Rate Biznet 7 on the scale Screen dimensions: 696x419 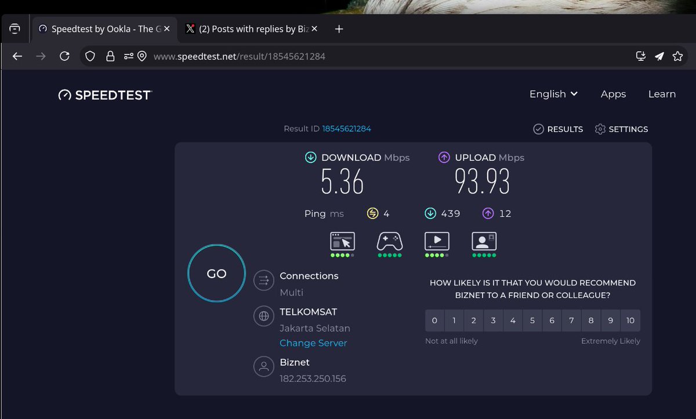571,320
